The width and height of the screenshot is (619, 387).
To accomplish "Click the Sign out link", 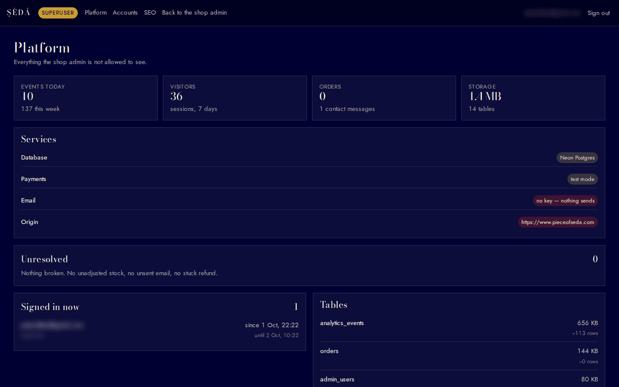I will 599,13.
